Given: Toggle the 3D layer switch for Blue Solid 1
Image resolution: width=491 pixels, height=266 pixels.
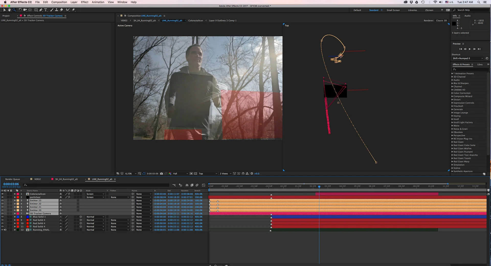Looking at the screenshot, I should pyautogui.click(x=81, y=217).
